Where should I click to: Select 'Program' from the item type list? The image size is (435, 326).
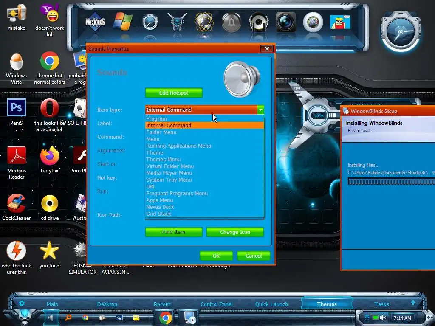204,119
